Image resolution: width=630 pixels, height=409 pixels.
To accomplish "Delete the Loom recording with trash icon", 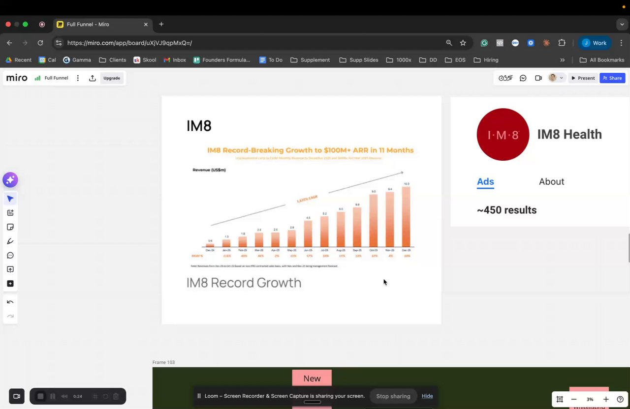I will pyautogui.click(x=116, y=396).
